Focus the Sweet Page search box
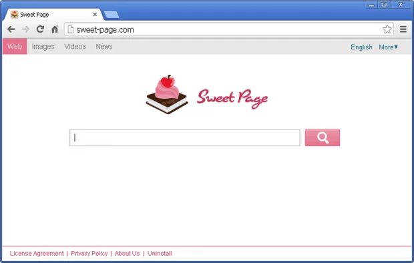 click(x=184, y=138)
